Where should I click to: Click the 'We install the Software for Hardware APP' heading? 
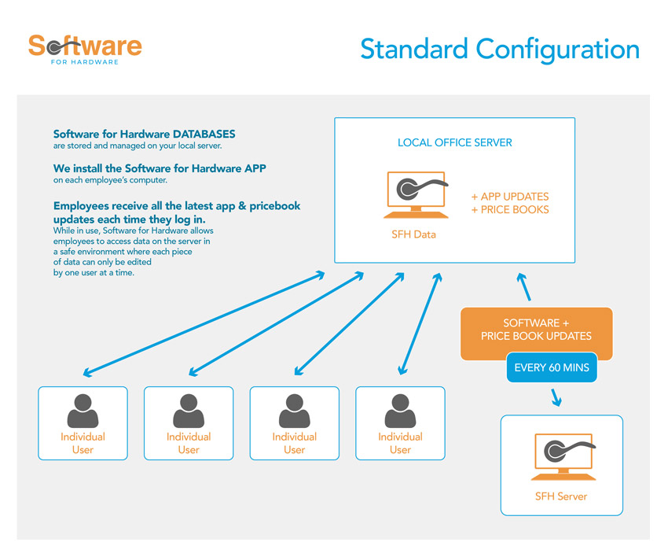click(x=160, y=168)
